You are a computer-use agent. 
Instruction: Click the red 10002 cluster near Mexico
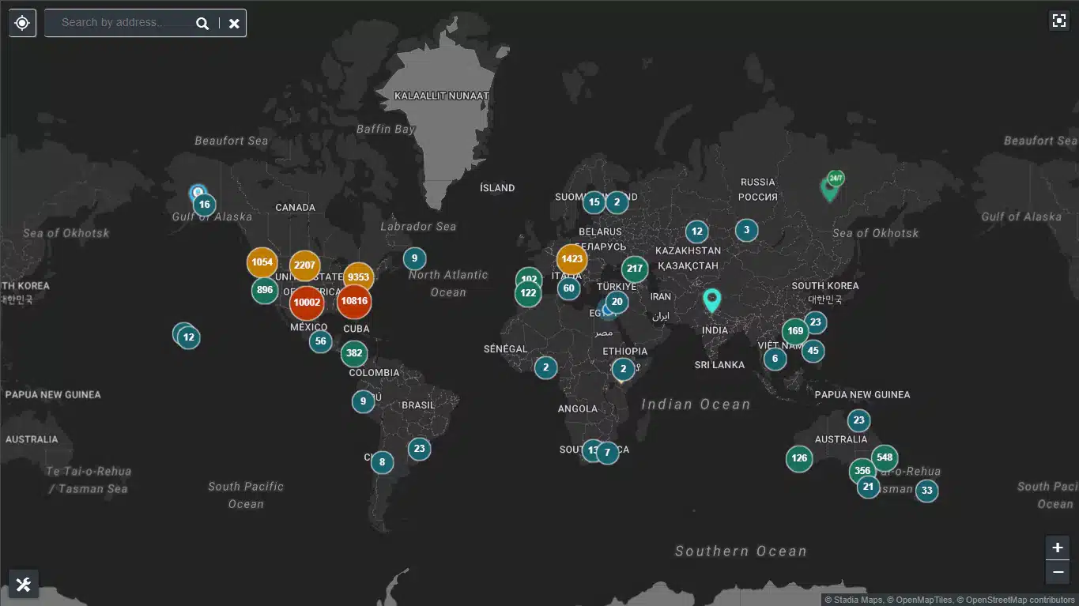coord(307,303)
